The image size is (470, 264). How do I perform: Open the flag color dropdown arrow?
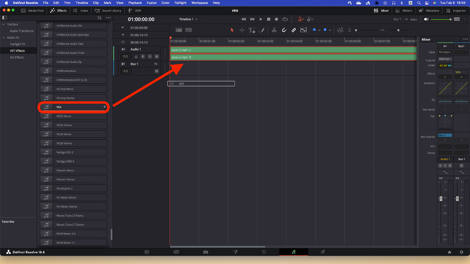[319, 30]
